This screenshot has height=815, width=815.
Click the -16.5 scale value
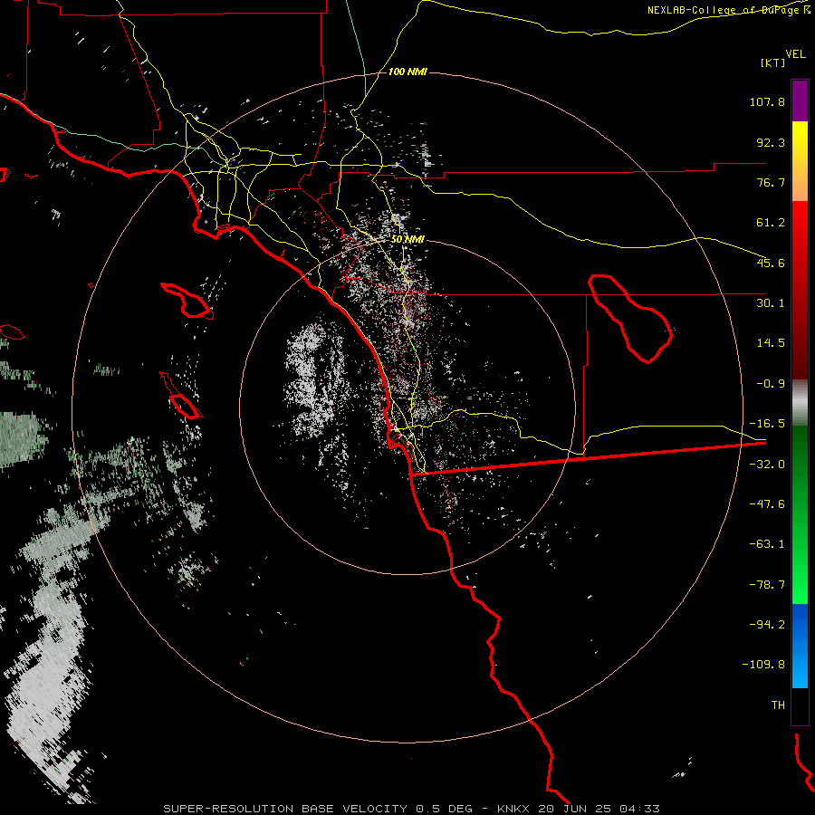(767, 424)
